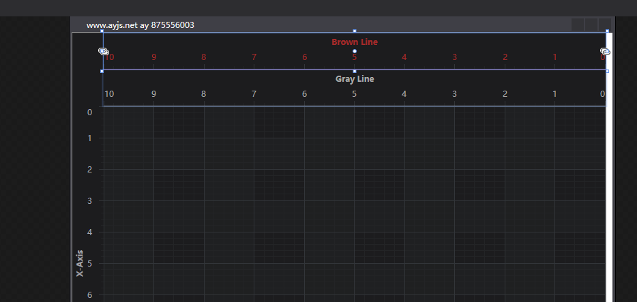Click X-Axis tick label 1 on left
This screenshot has width=637, height=302.
(x=90, y=138)
